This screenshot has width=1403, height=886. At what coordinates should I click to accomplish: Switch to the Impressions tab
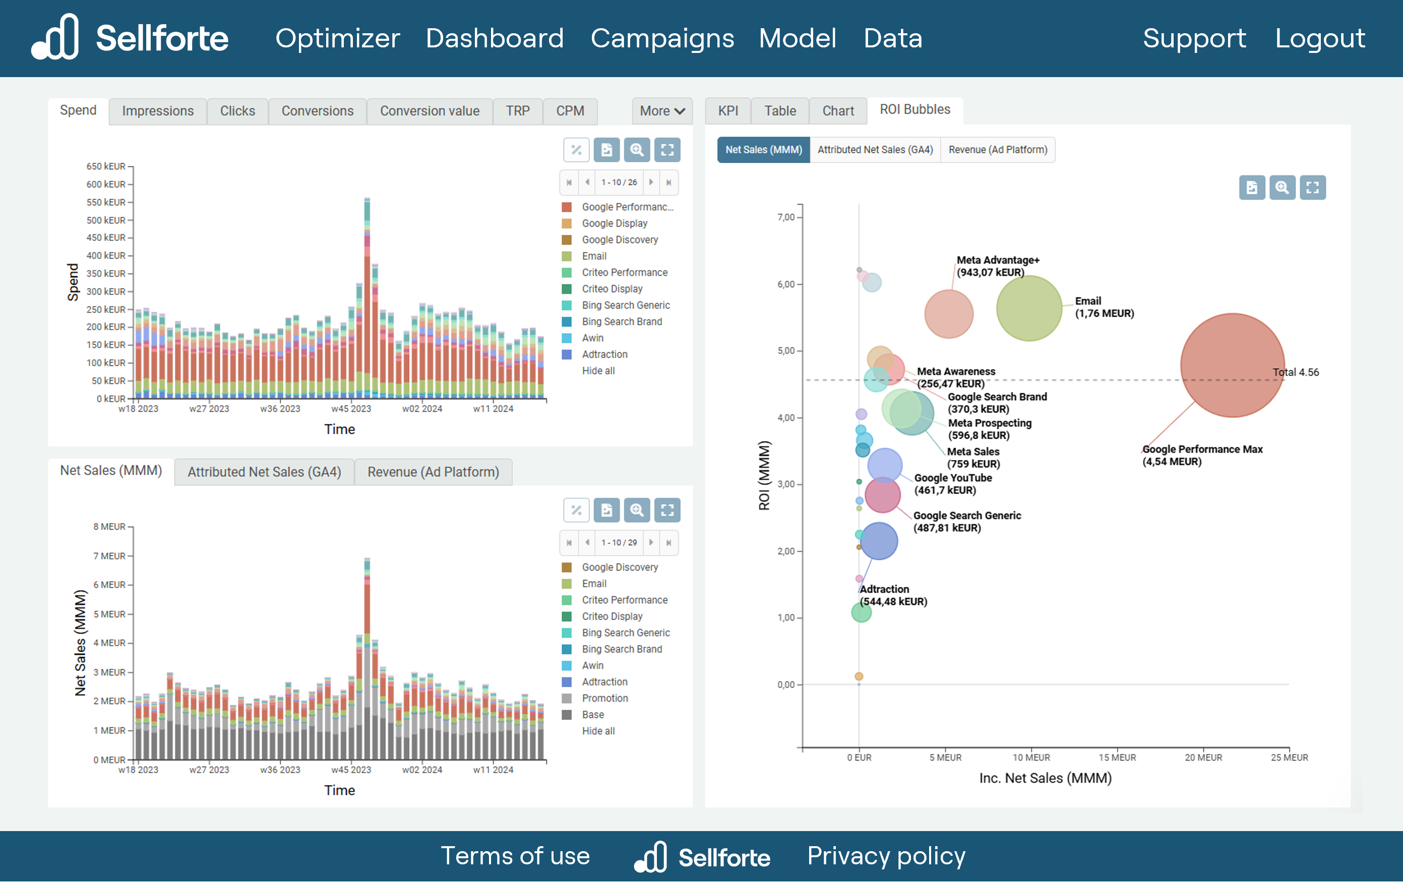(x=157, y=111)
